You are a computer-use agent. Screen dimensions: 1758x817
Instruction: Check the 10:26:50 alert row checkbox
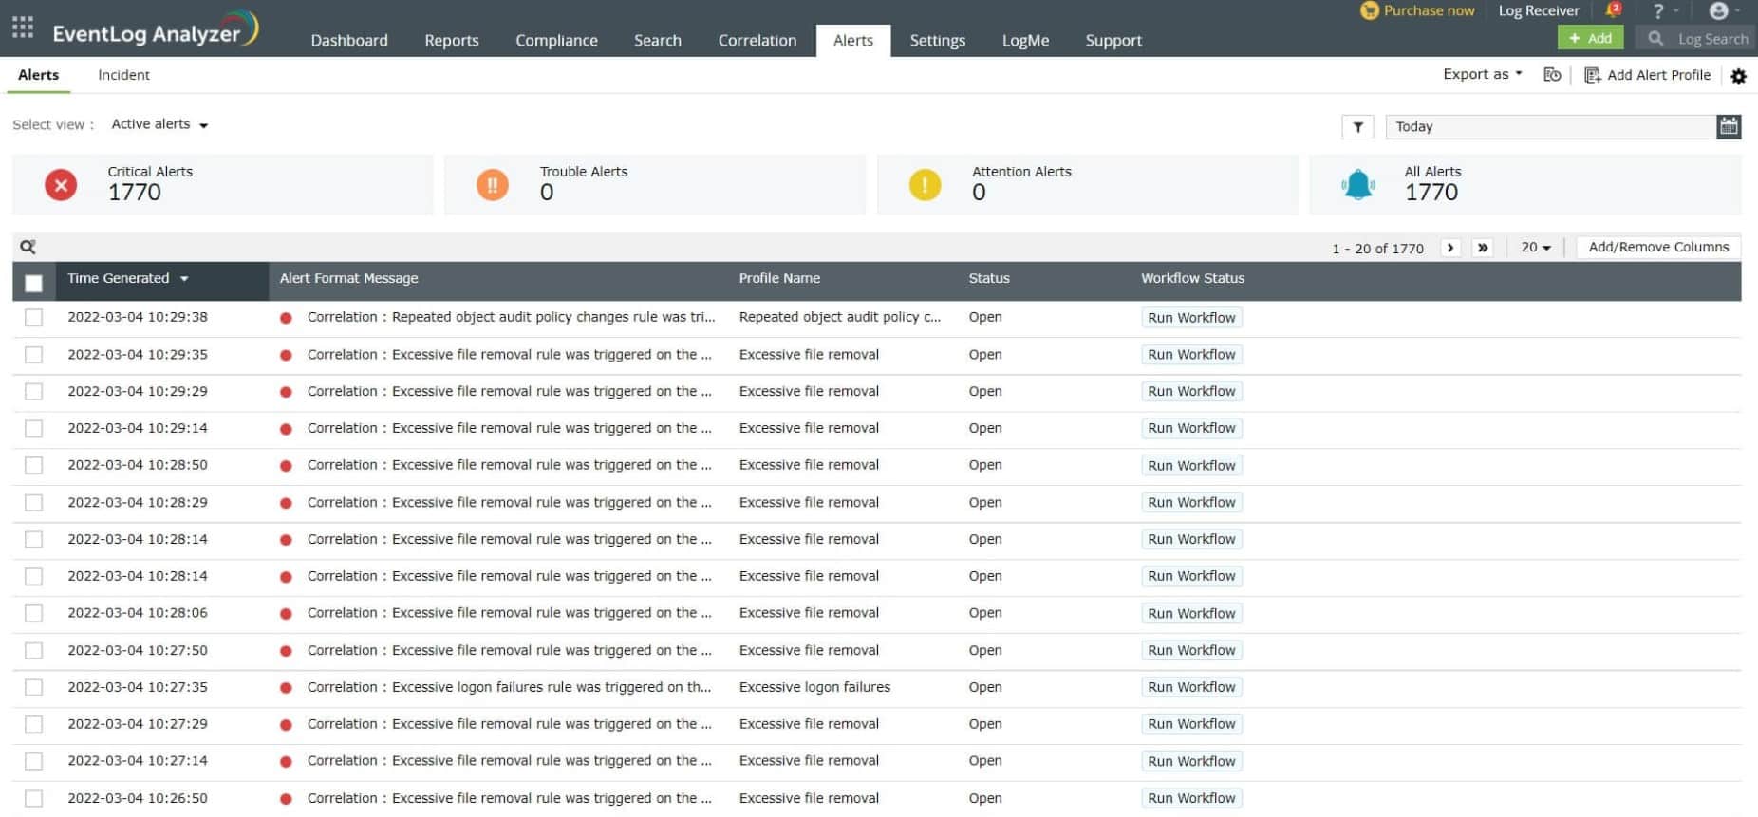click(x=33, y=799)
